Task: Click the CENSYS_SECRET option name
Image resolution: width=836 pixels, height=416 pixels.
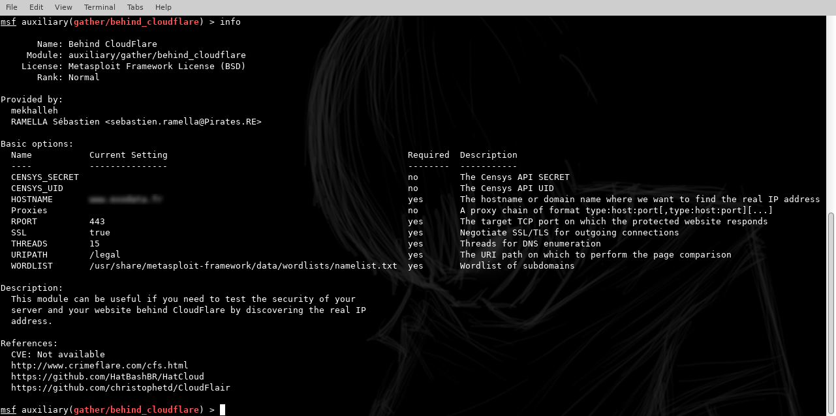Action: coord(45,177)
